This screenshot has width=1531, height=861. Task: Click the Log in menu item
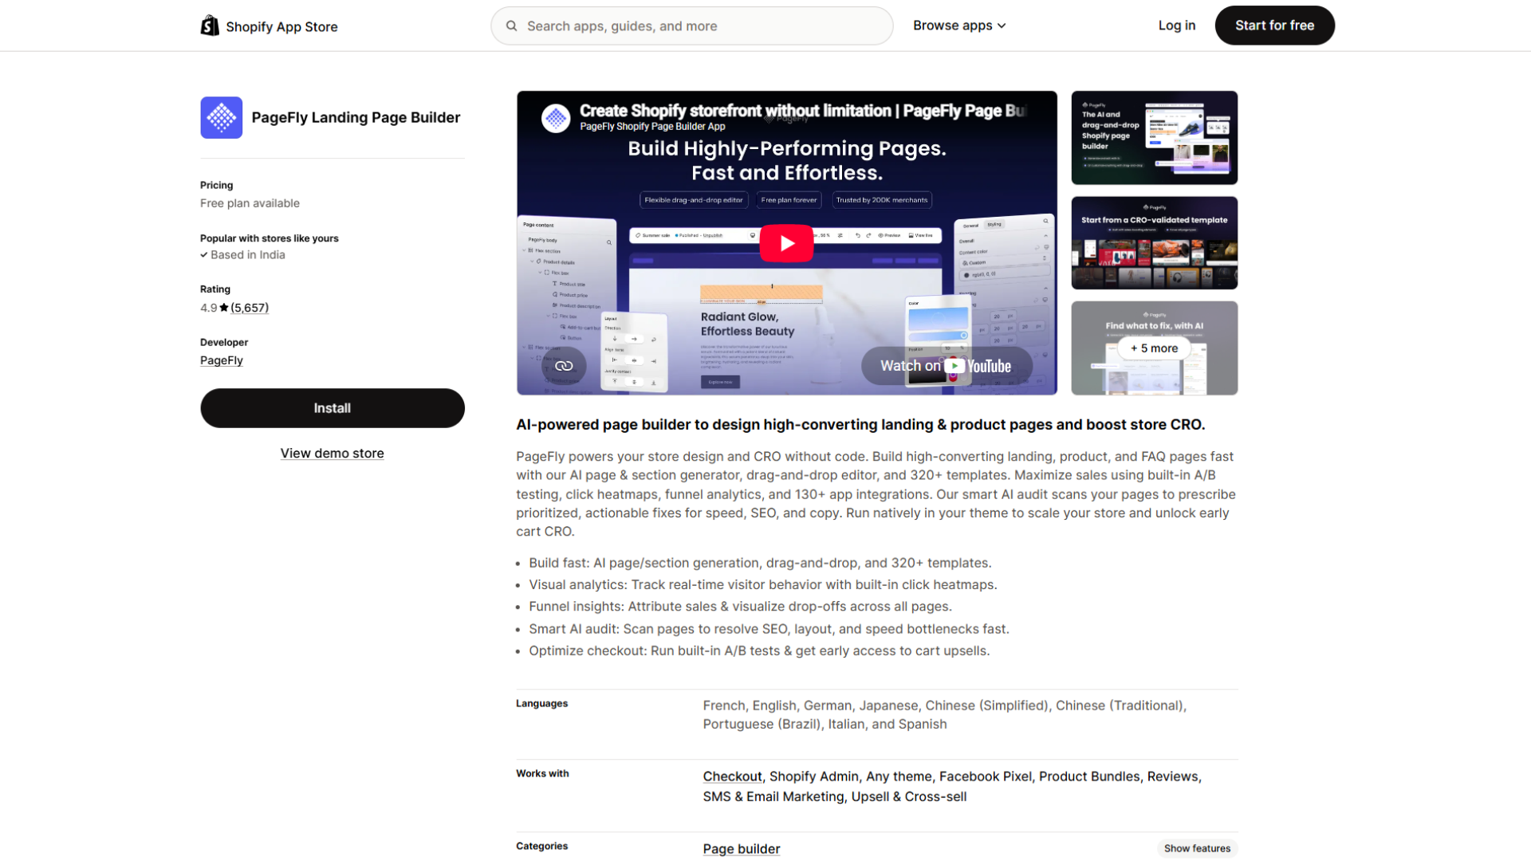point(1177,26)
